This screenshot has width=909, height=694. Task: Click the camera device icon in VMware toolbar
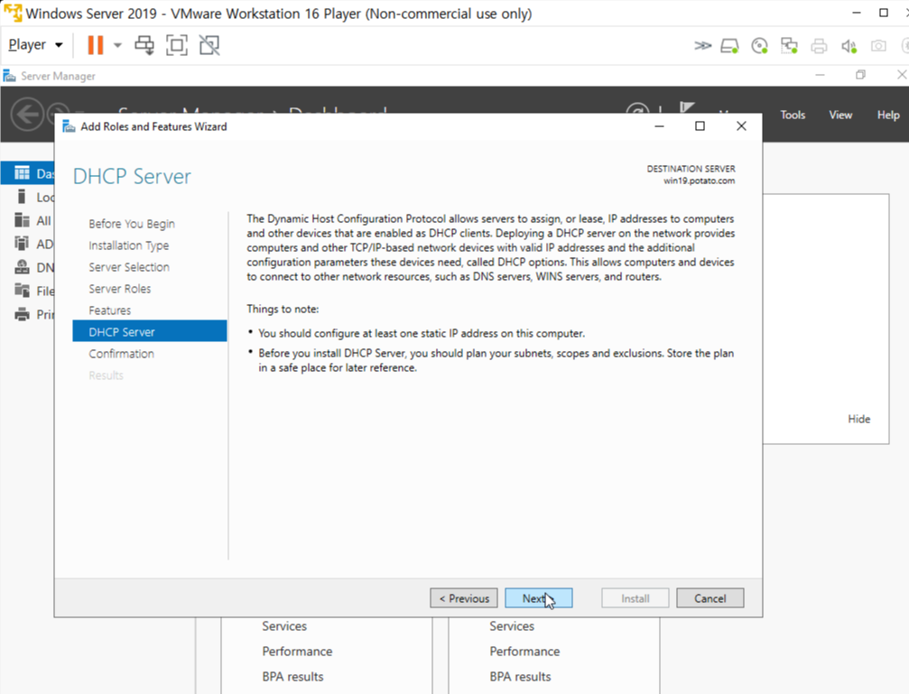(878, 46)
